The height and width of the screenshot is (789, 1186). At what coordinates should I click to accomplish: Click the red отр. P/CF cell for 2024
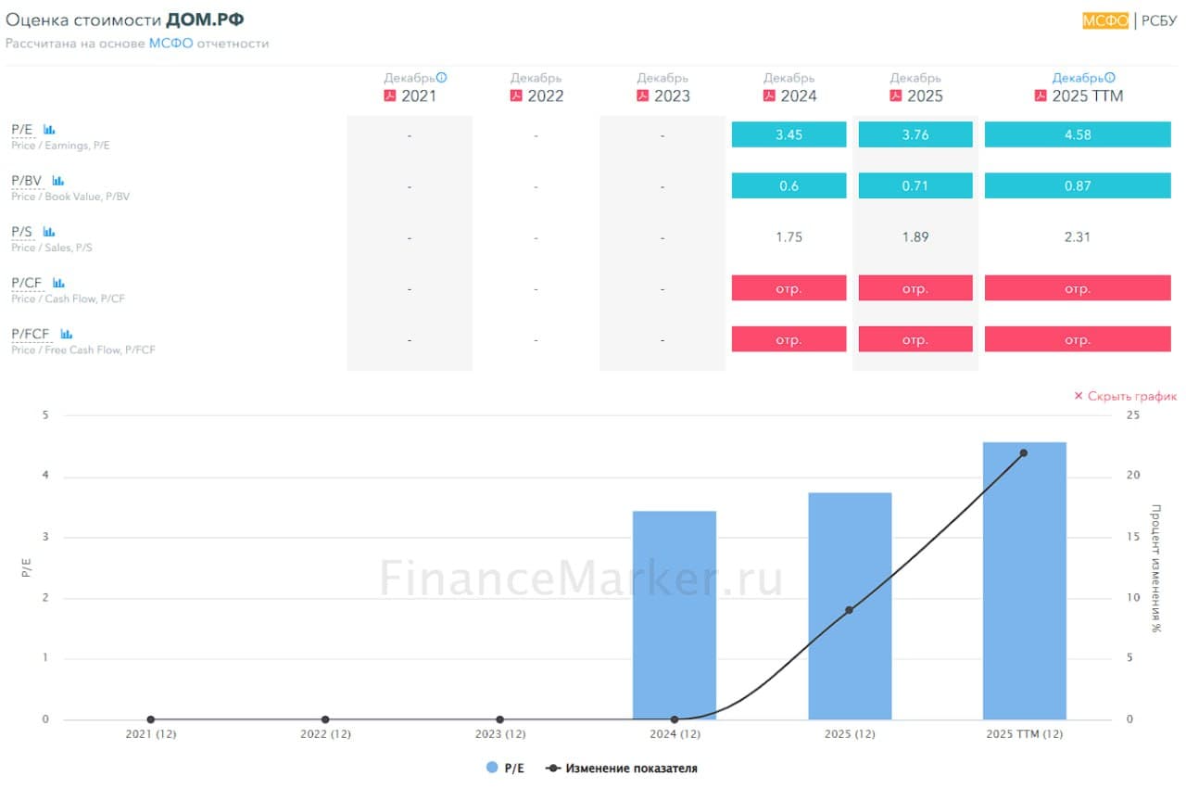789,288
